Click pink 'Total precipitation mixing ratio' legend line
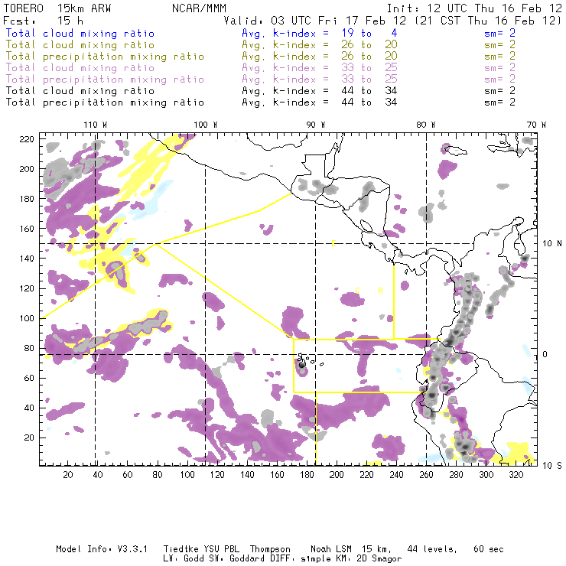 (x=105, y=80)
